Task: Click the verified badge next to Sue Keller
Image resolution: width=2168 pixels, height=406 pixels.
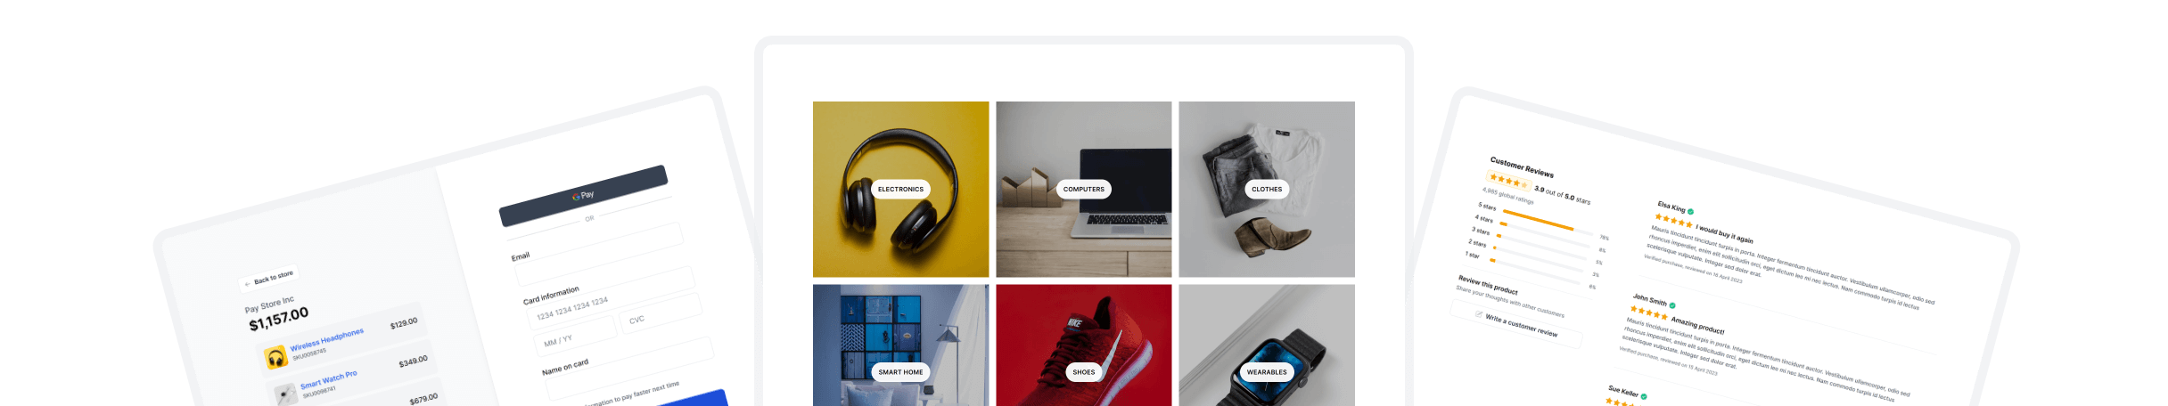Action: [1644, 396]
